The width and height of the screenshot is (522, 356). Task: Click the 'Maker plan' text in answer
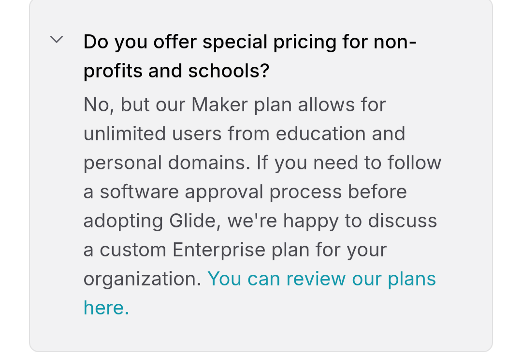coord(241,104)
